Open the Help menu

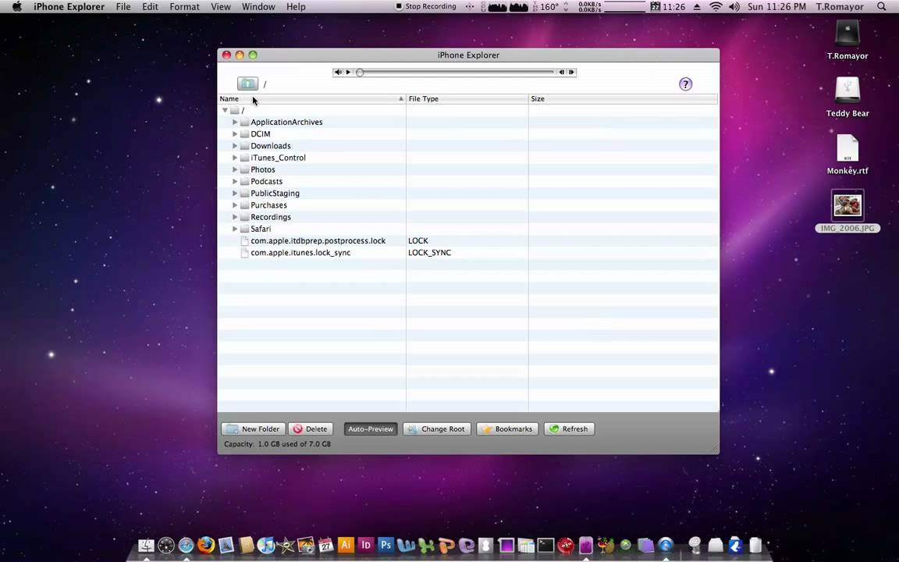(296, 7)
